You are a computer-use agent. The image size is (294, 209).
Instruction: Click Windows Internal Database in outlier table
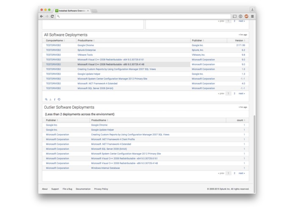click(x=105, y=168)
